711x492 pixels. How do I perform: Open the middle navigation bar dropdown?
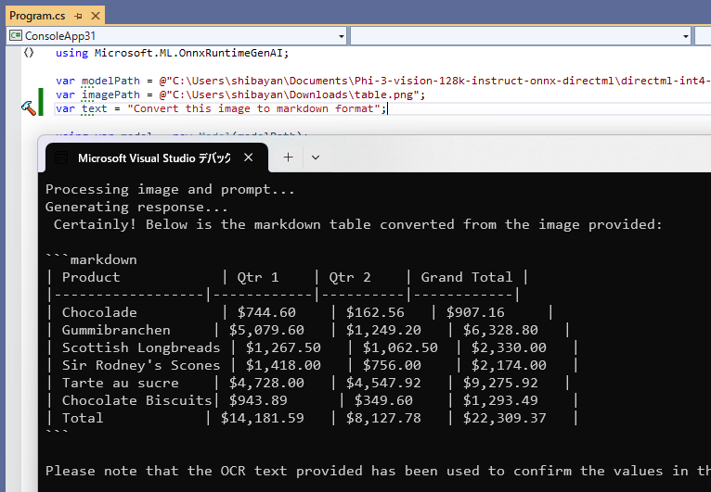(x=686, y=36)
